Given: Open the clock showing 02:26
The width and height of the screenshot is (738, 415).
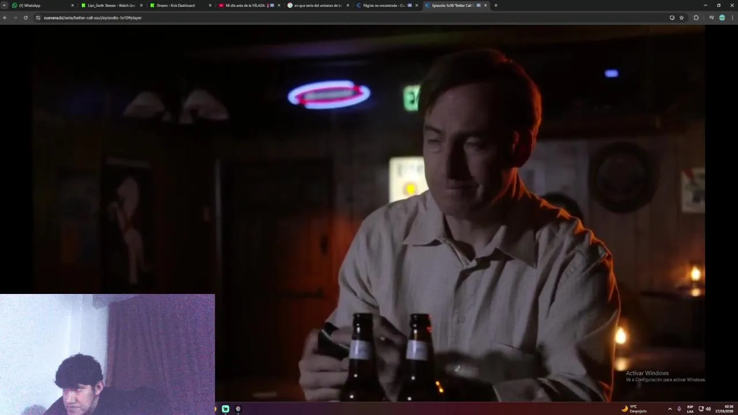Looking at the screenshot, I should [725, 409].
